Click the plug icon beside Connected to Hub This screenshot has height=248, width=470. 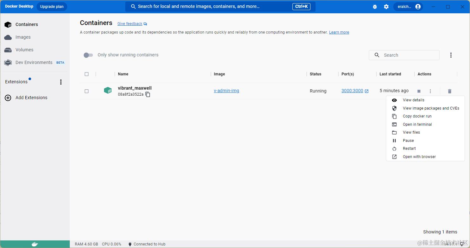click(x=130, y=244)
